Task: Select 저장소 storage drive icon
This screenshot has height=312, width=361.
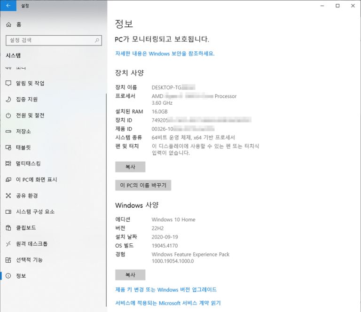Action: point(8,132)
